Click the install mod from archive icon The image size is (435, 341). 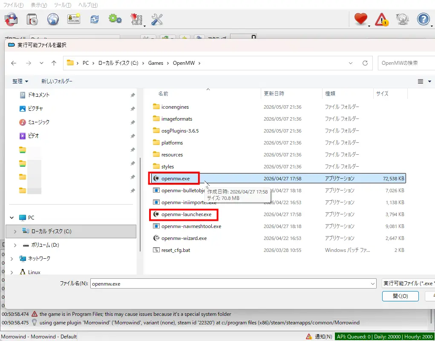(x=11, y=20)
